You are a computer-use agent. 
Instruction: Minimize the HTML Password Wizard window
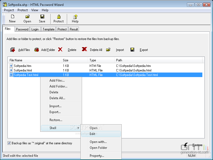click(190, 5)
